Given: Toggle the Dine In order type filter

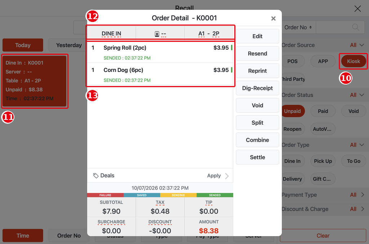Looking at the screenshot, I should pos(293,161).
